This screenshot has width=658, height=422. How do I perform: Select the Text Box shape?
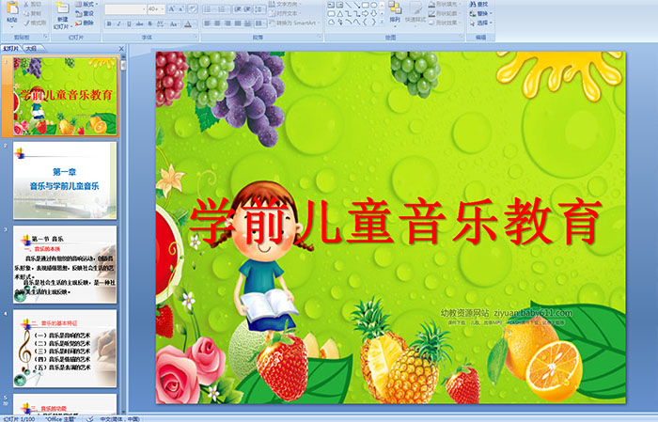click(331, 5)
